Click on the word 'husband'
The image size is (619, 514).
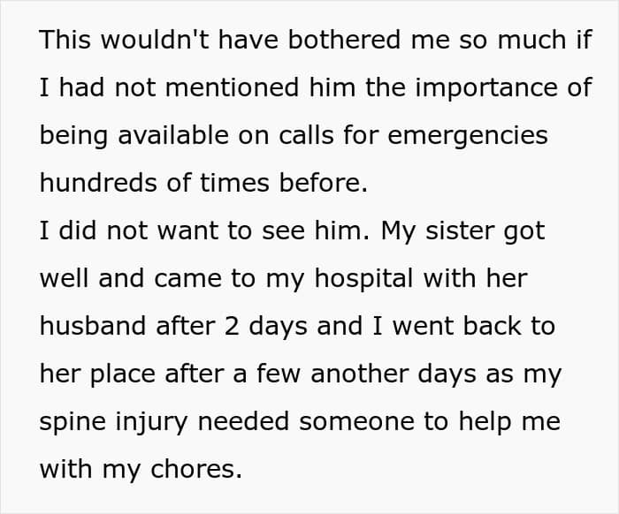tap(93, 326)
